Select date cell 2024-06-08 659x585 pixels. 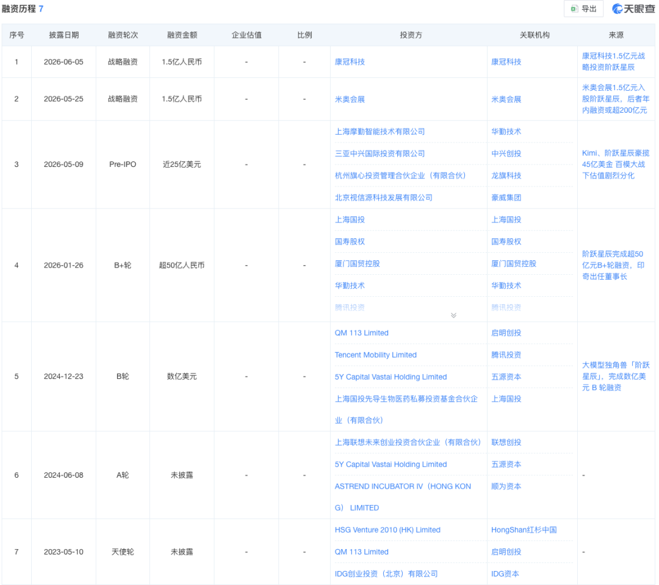[63, 475]
